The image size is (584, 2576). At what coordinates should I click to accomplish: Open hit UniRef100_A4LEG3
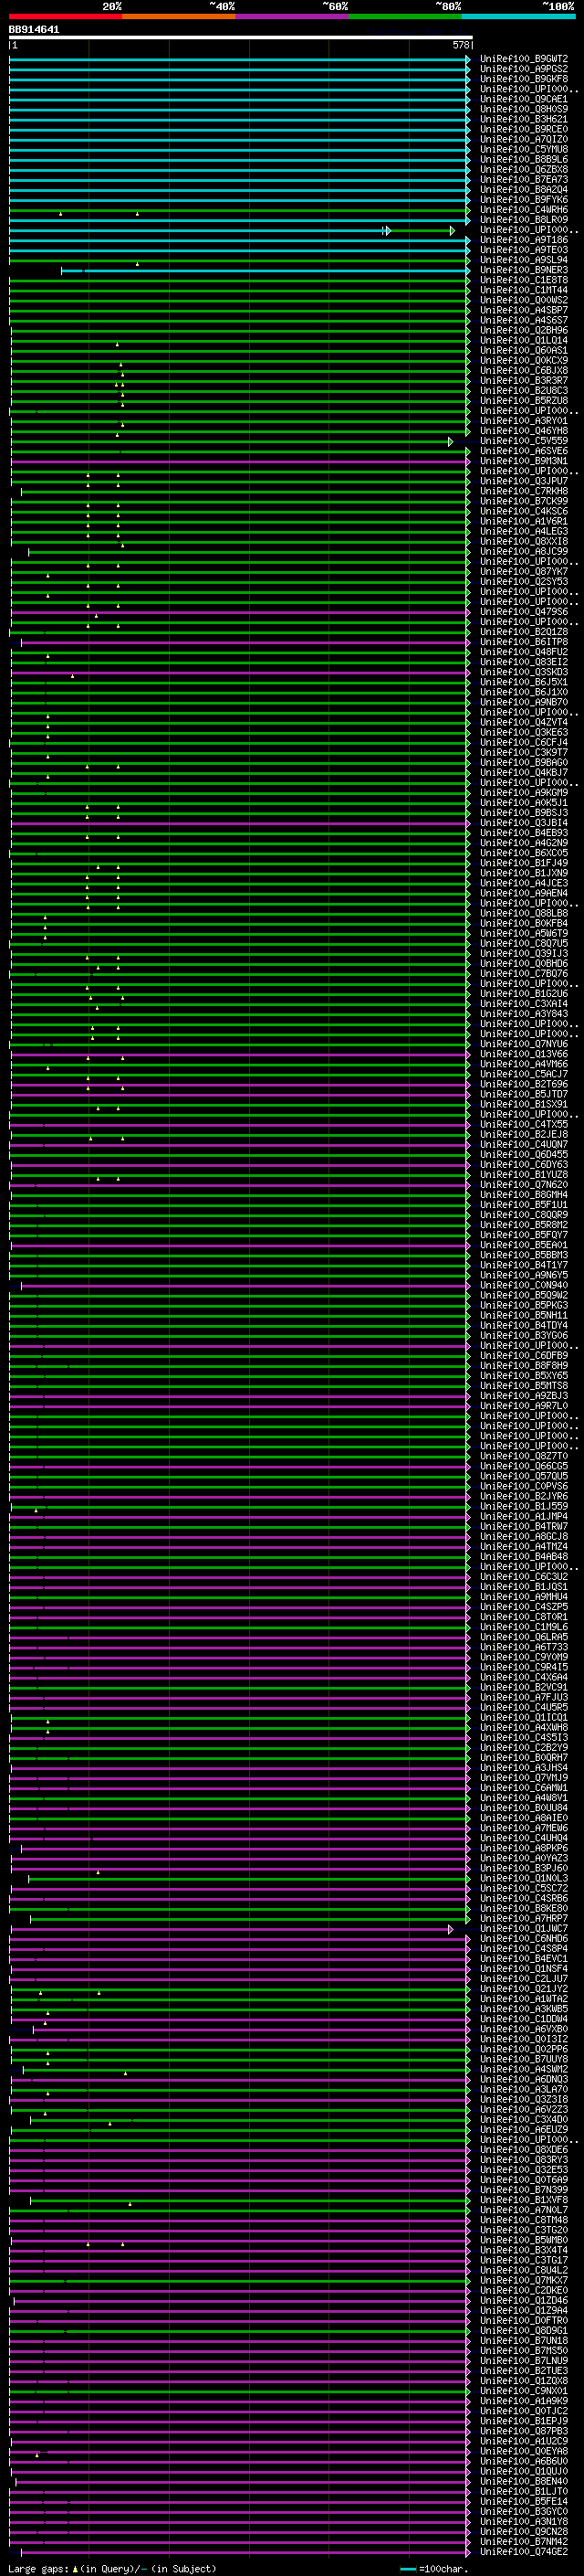523,531
